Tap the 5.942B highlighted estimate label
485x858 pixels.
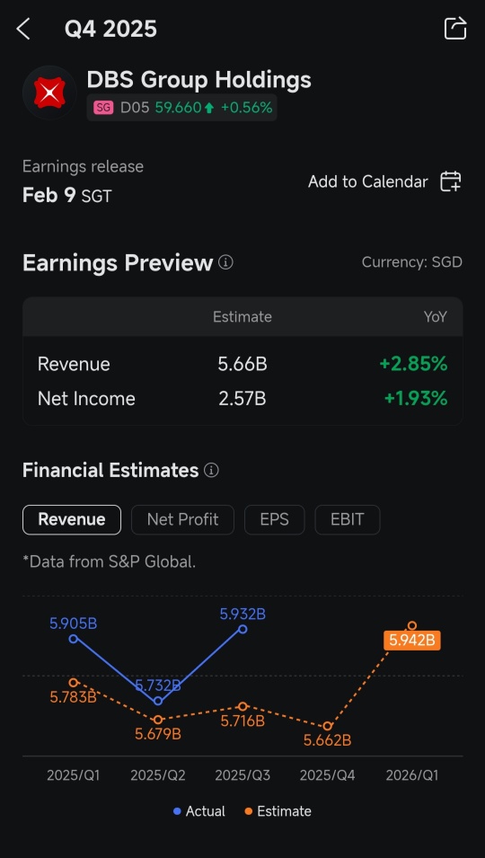coord(412,641)
